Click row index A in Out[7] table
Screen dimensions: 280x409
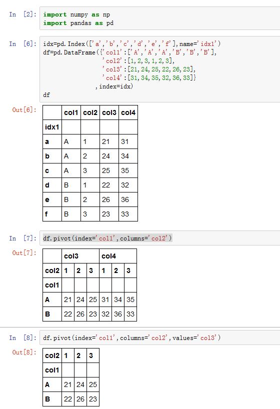(52, 299)
